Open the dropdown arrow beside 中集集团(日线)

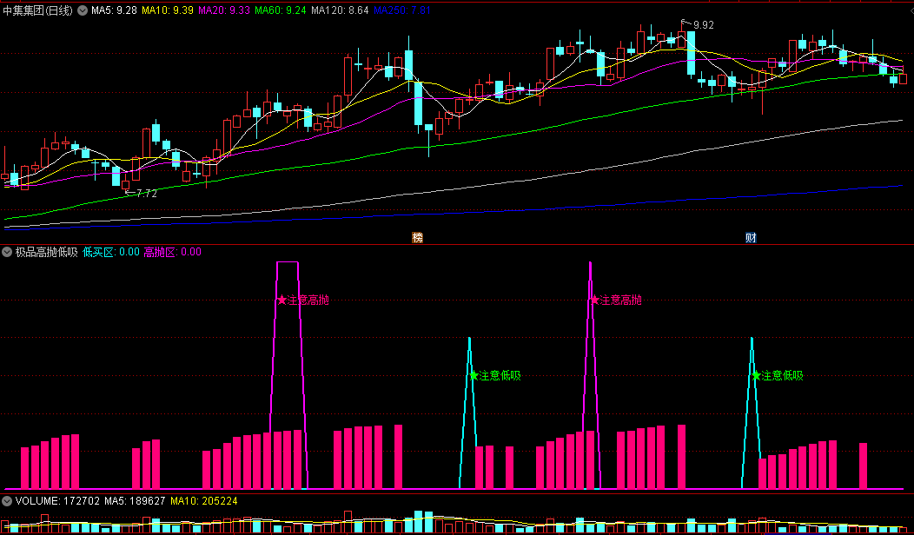(x=83, y=10)
